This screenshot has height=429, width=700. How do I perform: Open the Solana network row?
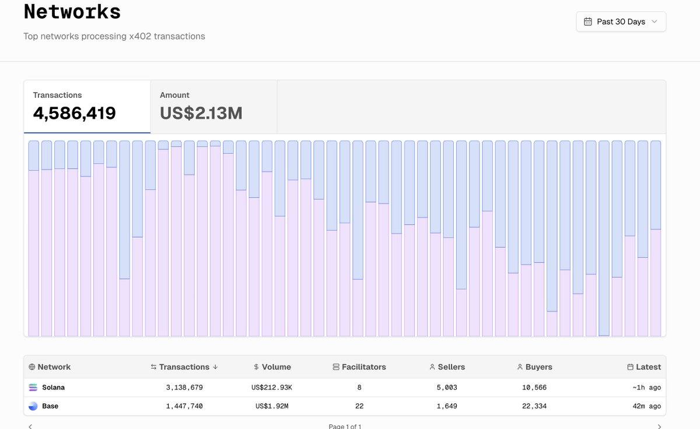coord(345,388)
